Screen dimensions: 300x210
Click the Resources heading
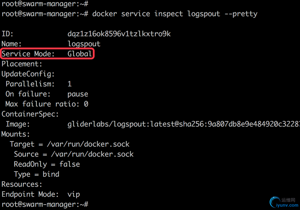pos(22,184)
